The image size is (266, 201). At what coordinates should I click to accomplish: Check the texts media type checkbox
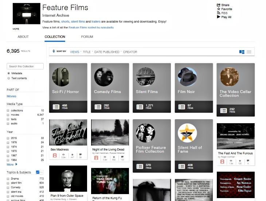pos(8,119)
